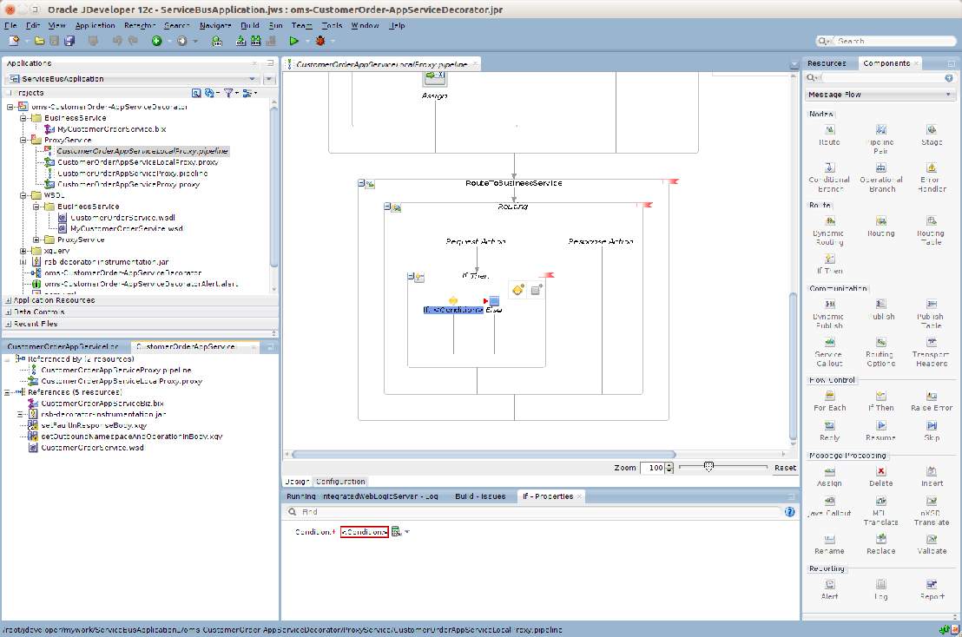Choose the Dynamic Routing component
Image resolution: width=962 pixels, height=637 pixels.
829,231
